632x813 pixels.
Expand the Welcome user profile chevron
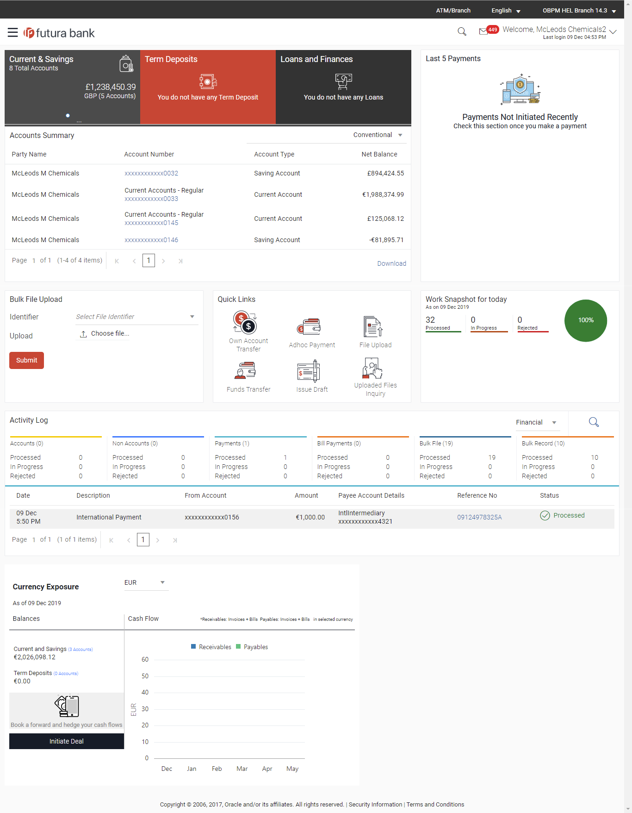(x=613, y=31)
